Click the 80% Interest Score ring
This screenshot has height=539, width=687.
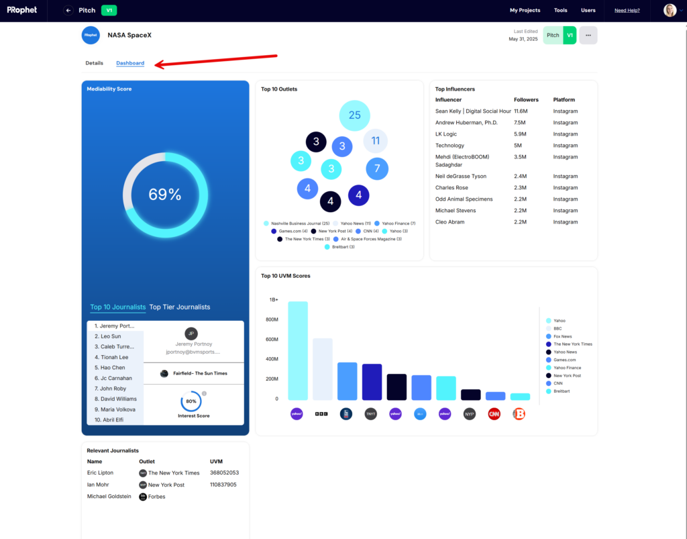191,401
